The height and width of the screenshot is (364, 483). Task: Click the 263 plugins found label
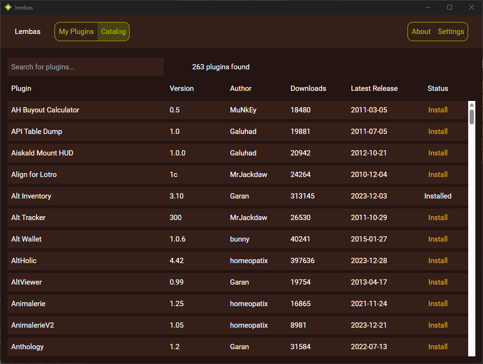[221, 67]
